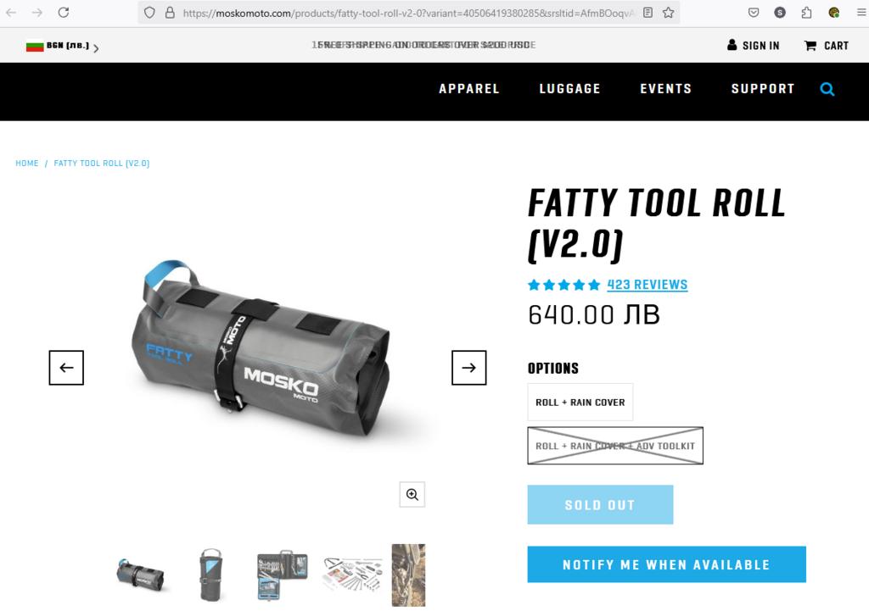
Task: Open the shopping cart icon
Action: pos(810,46)
